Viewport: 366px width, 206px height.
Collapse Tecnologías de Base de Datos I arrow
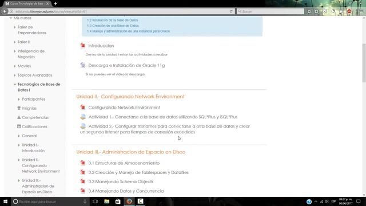pyautogui.click(x=15, y=84)
